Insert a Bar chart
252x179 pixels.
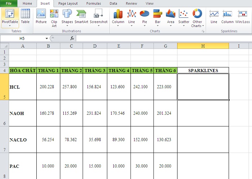point(158,18)
